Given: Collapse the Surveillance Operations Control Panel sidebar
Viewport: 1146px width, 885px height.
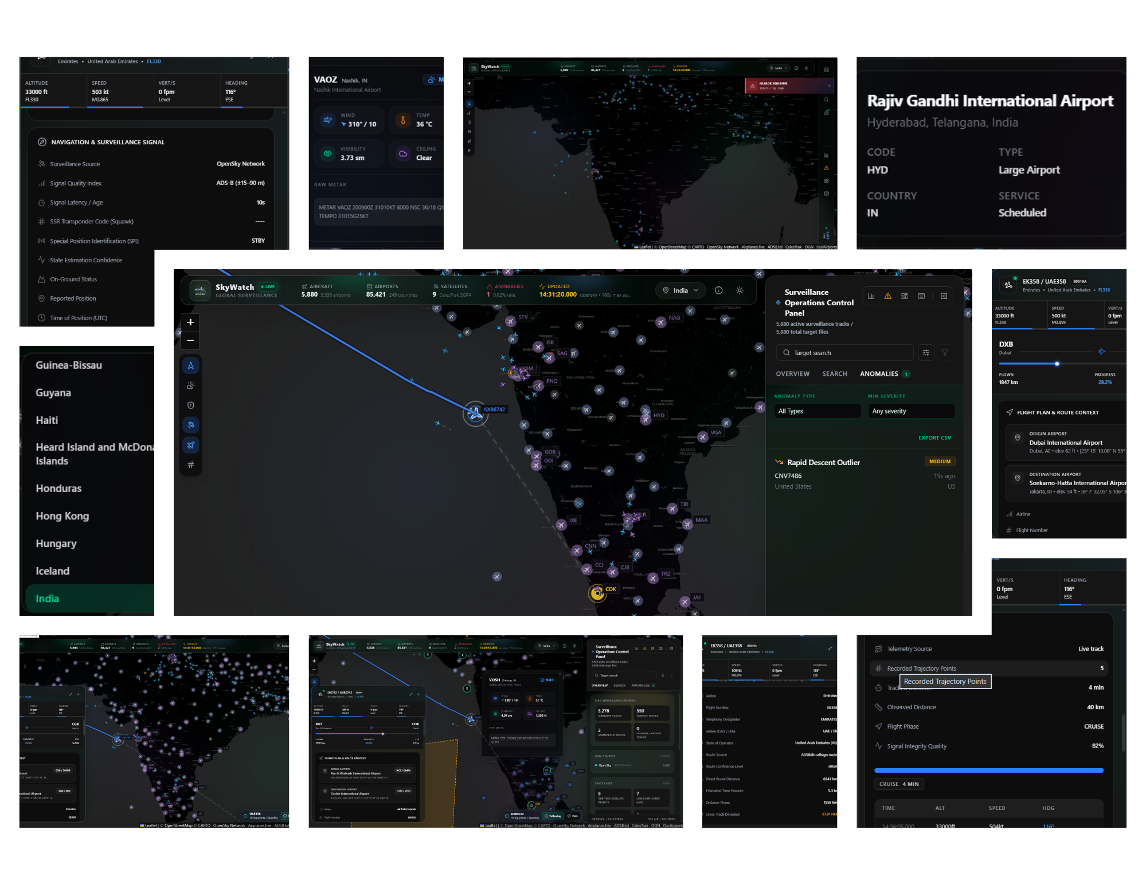Looking at the screenshot, I should tap(944, 296).
